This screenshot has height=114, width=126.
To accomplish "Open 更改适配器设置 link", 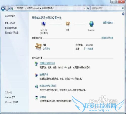I will click(11, 28).
